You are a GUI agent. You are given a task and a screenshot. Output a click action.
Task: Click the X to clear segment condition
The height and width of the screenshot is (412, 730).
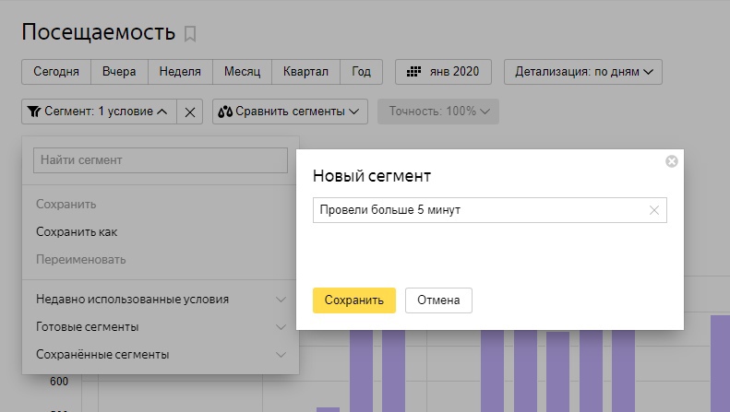[x=189, y=112]
